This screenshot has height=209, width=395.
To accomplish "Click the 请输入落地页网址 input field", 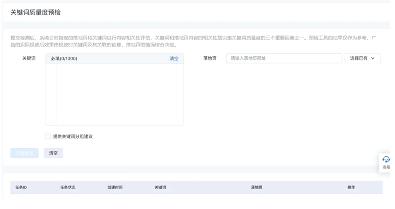I will [x=284, y=58].
